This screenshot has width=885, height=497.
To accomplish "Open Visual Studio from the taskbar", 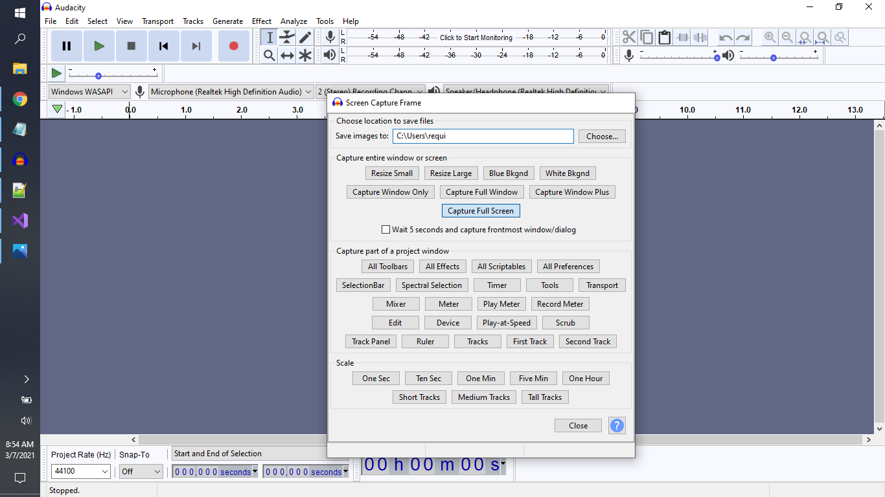I will (20, 221).
